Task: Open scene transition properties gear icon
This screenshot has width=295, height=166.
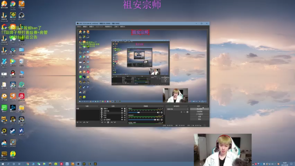Action: (x=187, y=112)
